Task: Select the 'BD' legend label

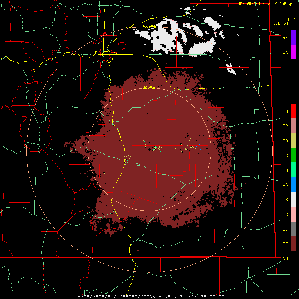Action: (285, 141)
